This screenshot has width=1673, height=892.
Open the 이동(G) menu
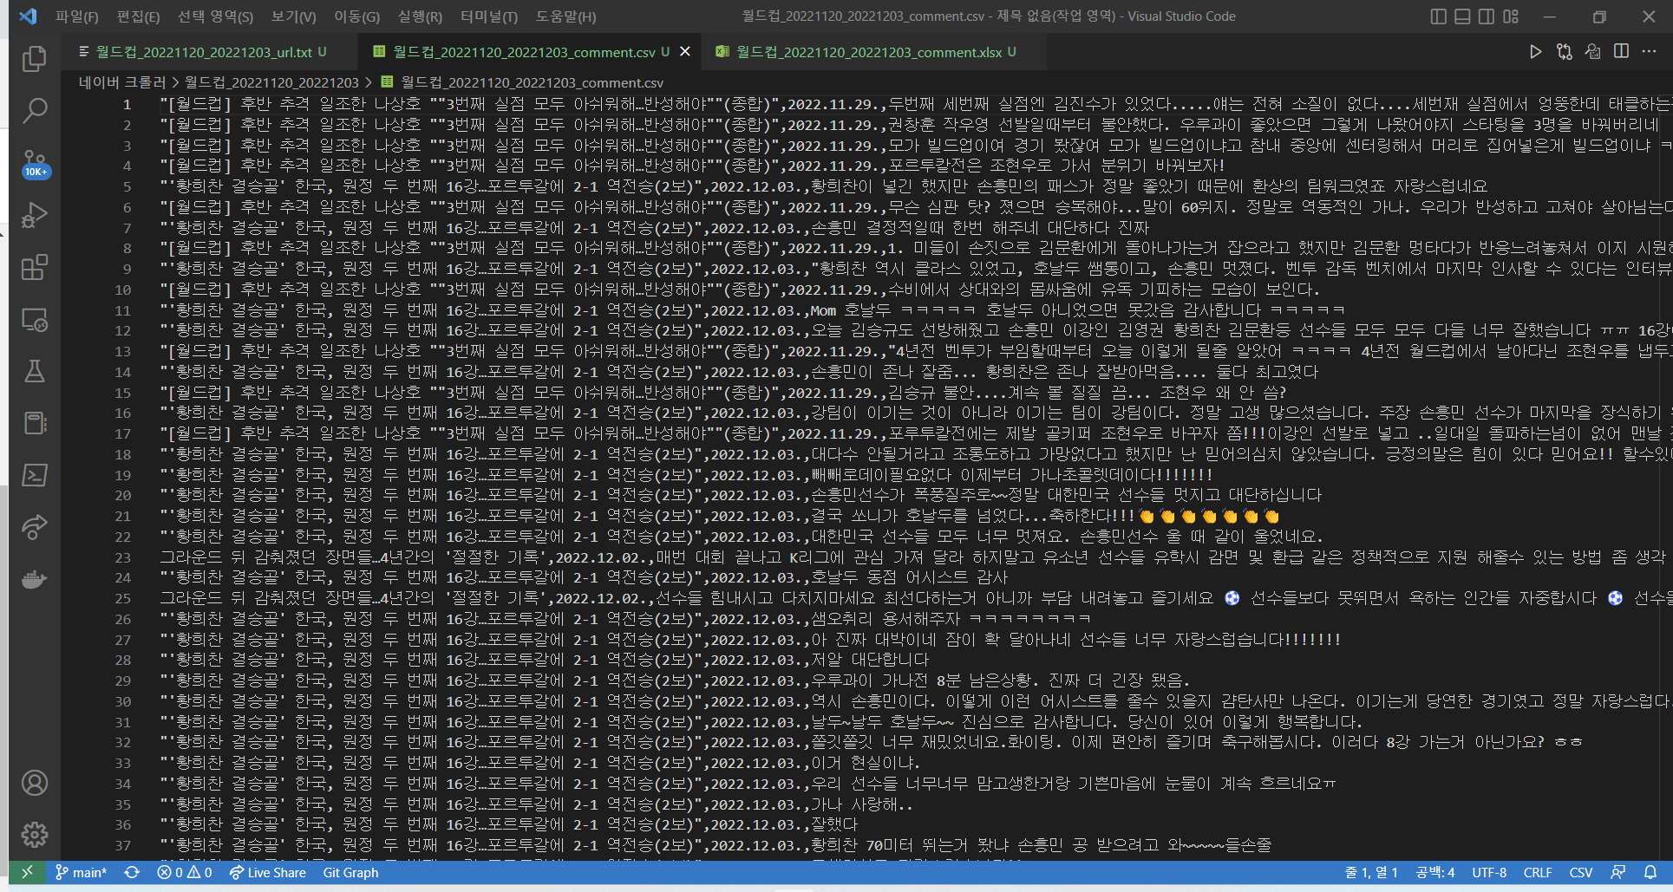coord(357,16)
